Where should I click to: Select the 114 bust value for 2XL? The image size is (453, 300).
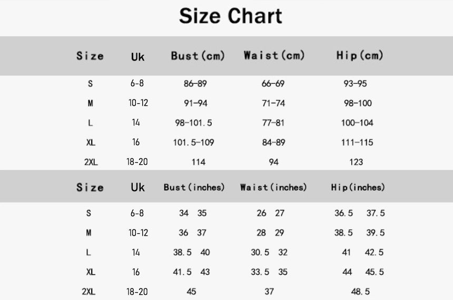click(198, 162)
